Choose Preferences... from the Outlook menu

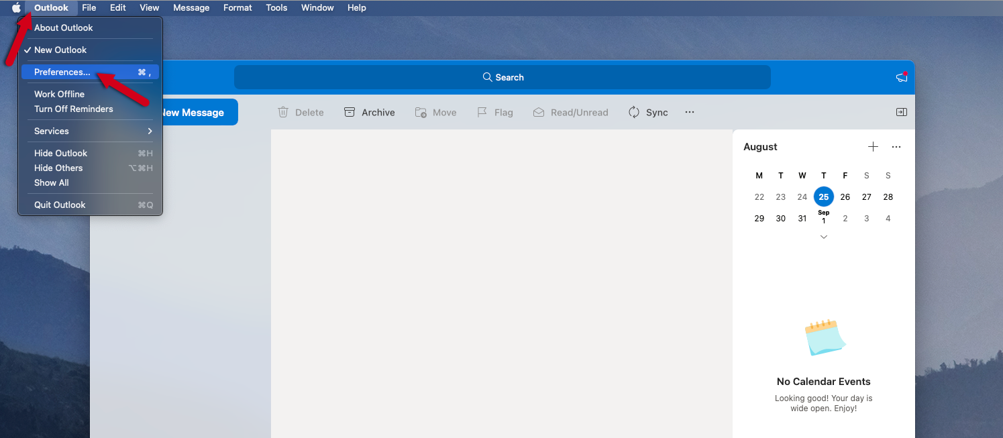coord(90,72)
